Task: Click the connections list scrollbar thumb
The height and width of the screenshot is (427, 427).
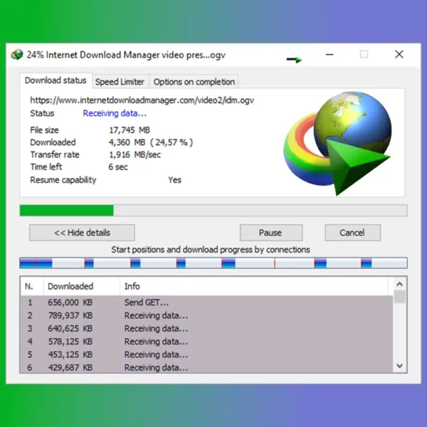Action: pyautogui.click(x=400, y=297)
